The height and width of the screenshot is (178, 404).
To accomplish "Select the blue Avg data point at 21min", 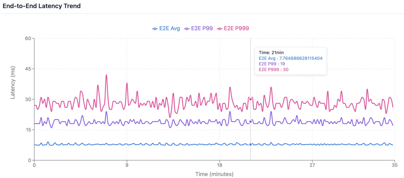I will point(251,144).
